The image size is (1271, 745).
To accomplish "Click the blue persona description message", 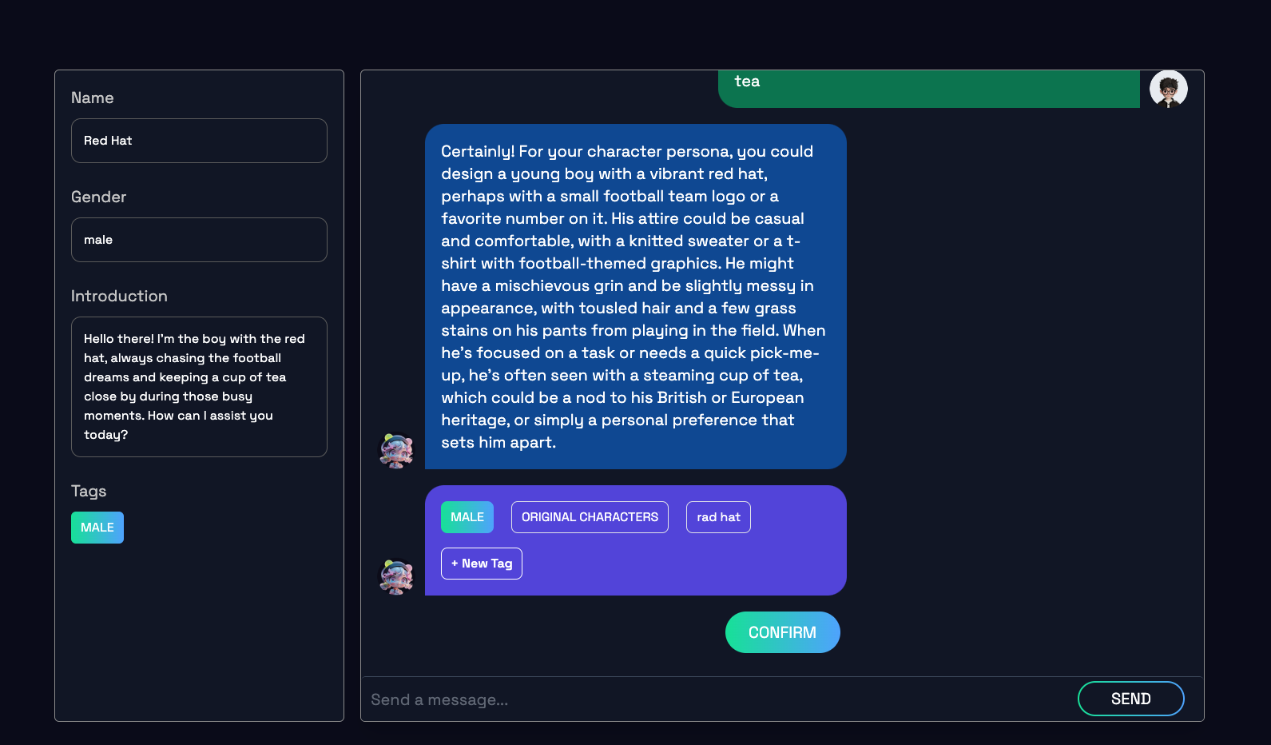I will pos(636,297).
